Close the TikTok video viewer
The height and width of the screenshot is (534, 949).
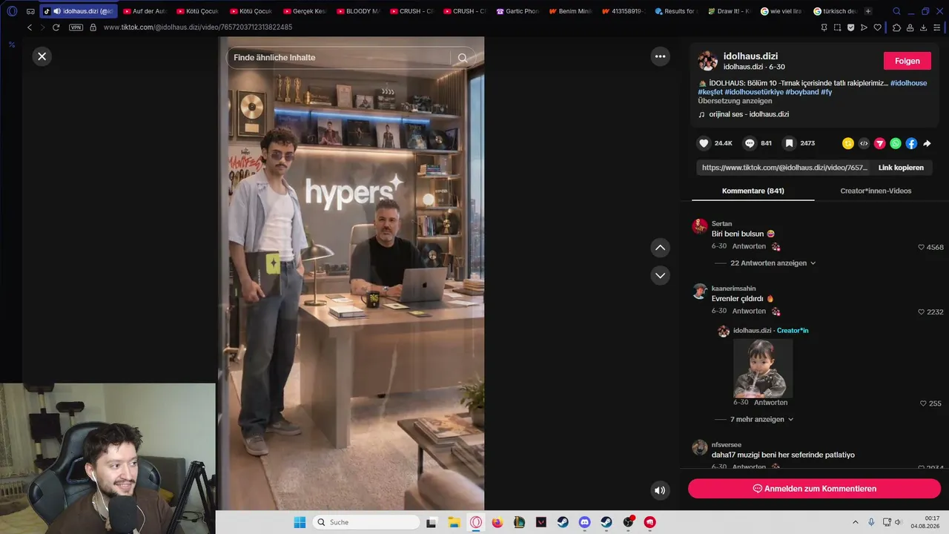[42, 56]
